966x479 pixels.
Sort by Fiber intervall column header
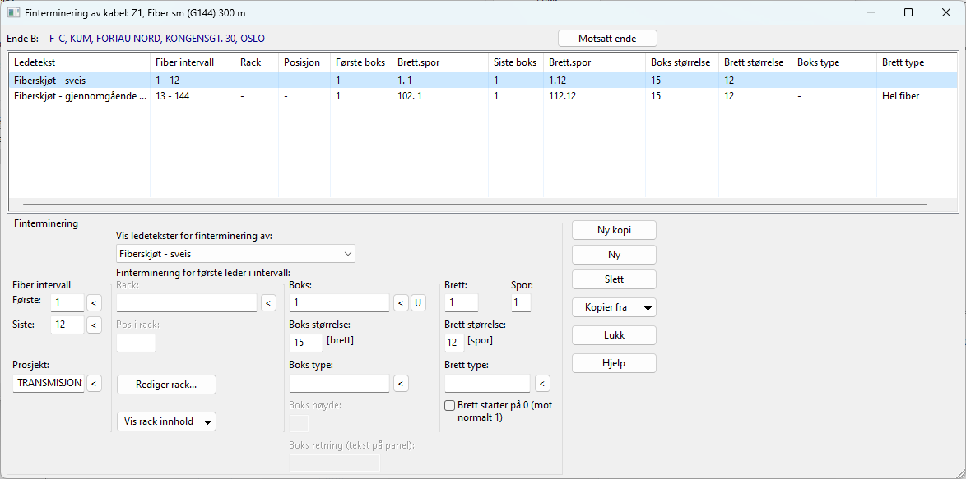[x=193, y=62]
